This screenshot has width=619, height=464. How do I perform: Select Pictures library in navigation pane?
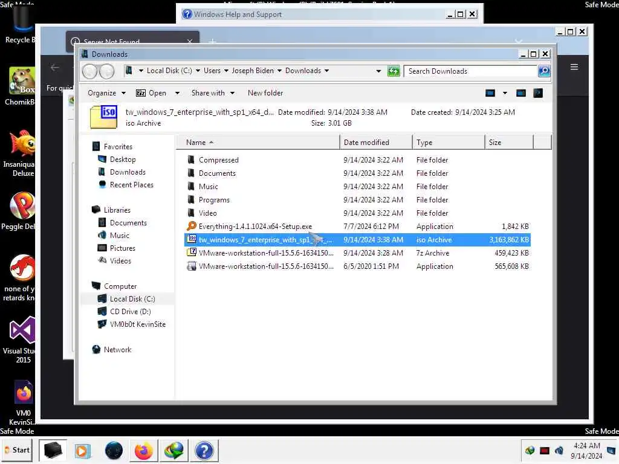pos(122,248)
